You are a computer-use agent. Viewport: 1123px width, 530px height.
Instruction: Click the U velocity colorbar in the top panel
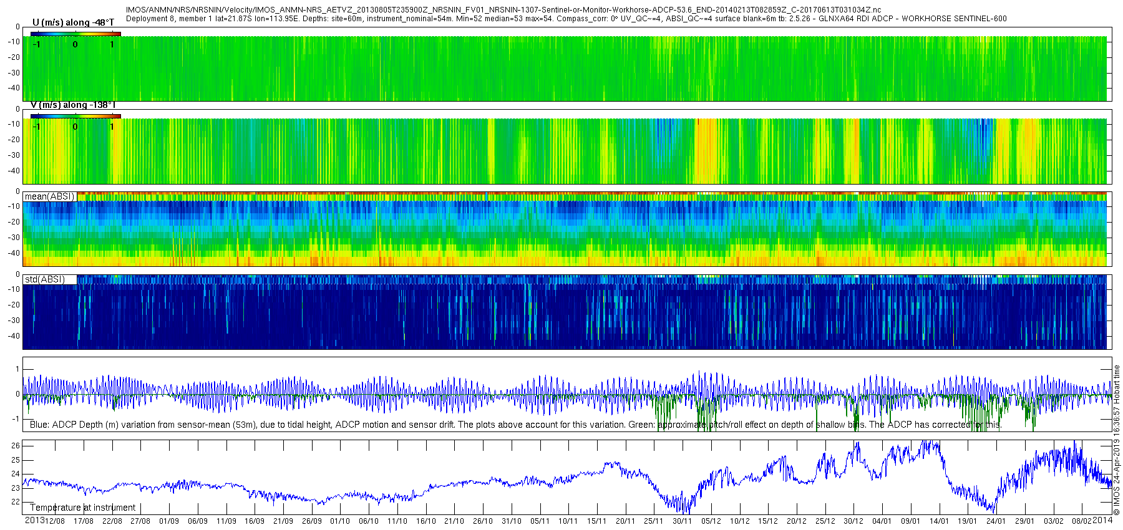pos(75,34)
